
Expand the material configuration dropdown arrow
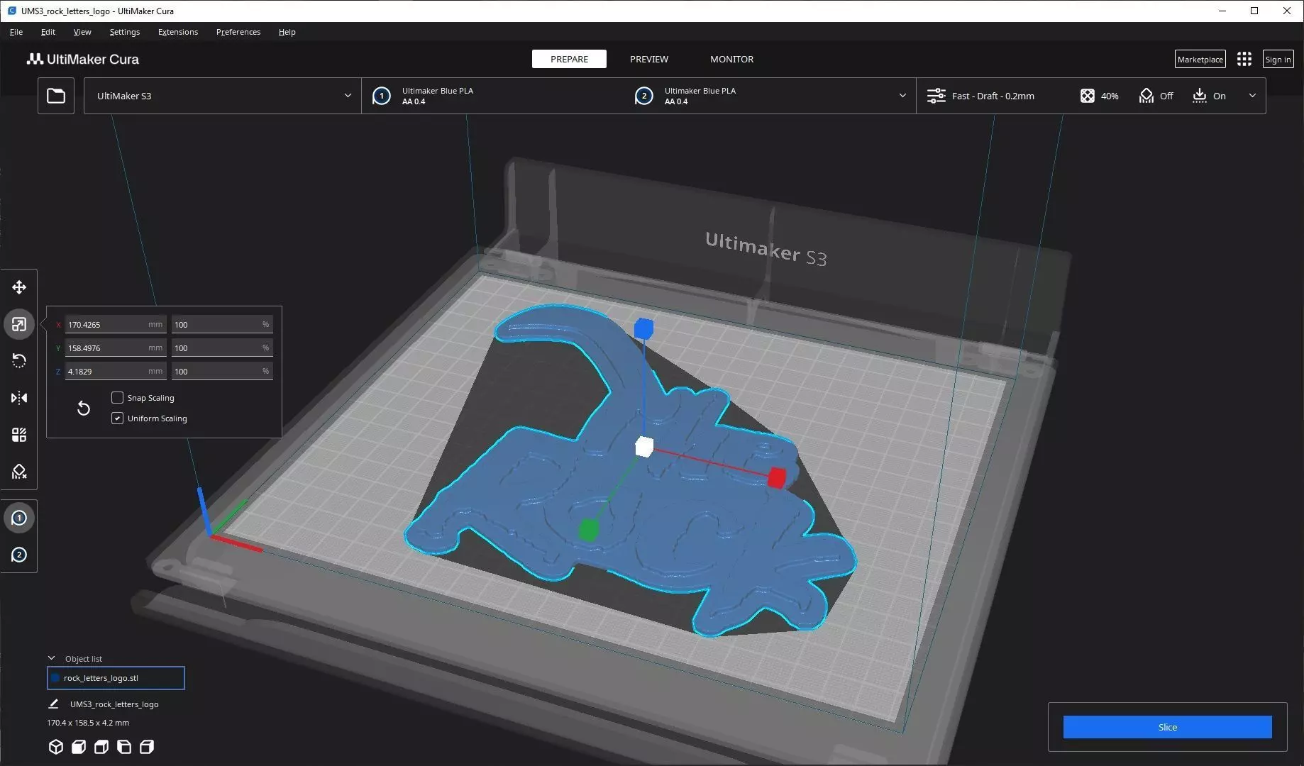coord(902,96)
